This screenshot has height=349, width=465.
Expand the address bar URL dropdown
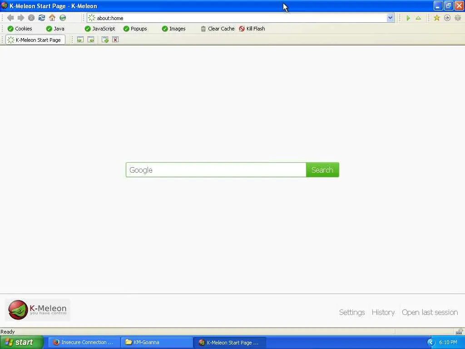(390, 18)
